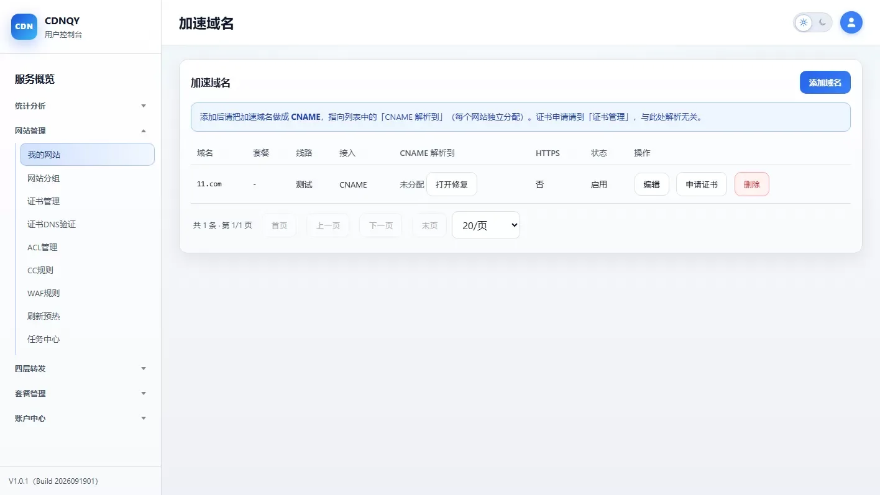
Task: Toggle the light/dark theme switch
Action: pyautogui.click(x=812, y=23)
